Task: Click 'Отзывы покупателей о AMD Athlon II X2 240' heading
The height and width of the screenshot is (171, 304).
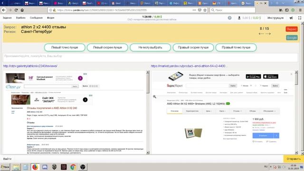Action: coord(52,108)
